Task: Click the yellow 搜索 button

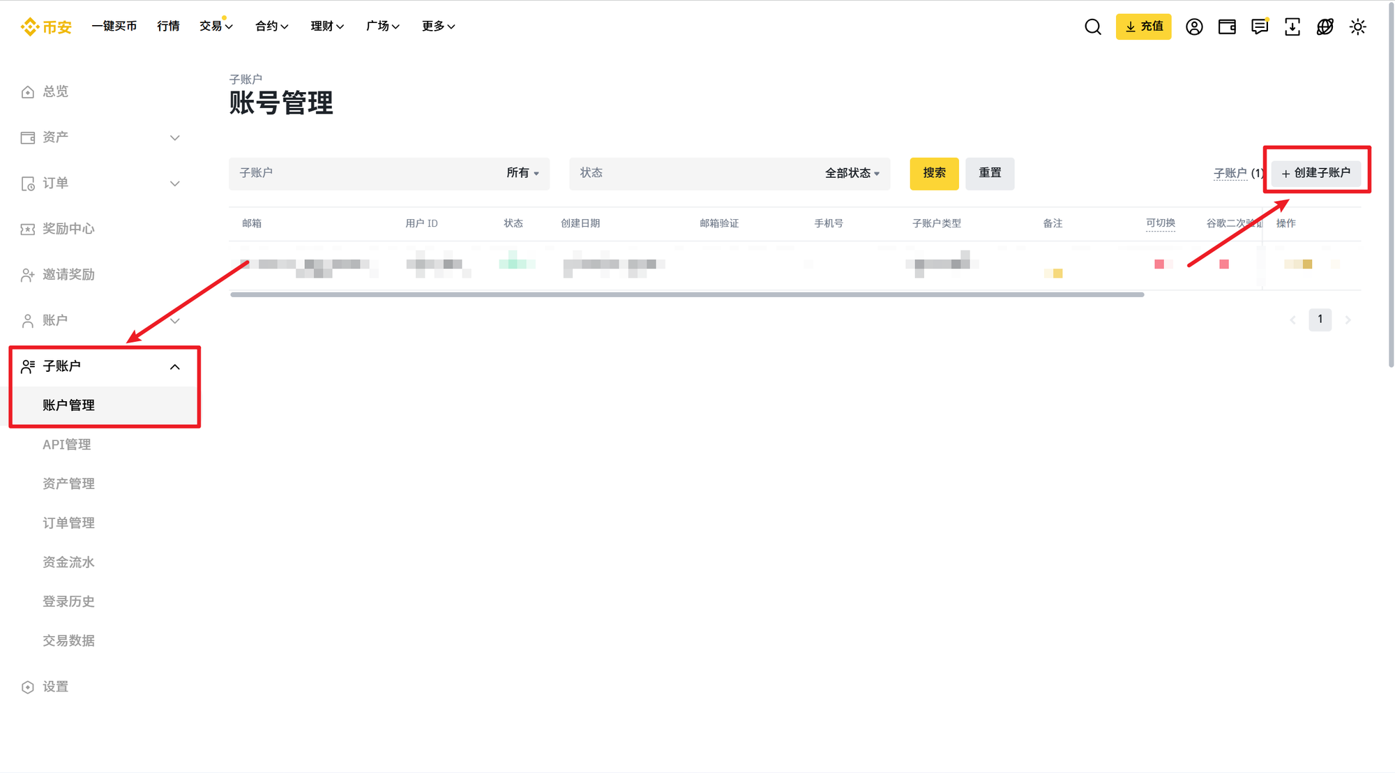Action: tap(934, 174)
